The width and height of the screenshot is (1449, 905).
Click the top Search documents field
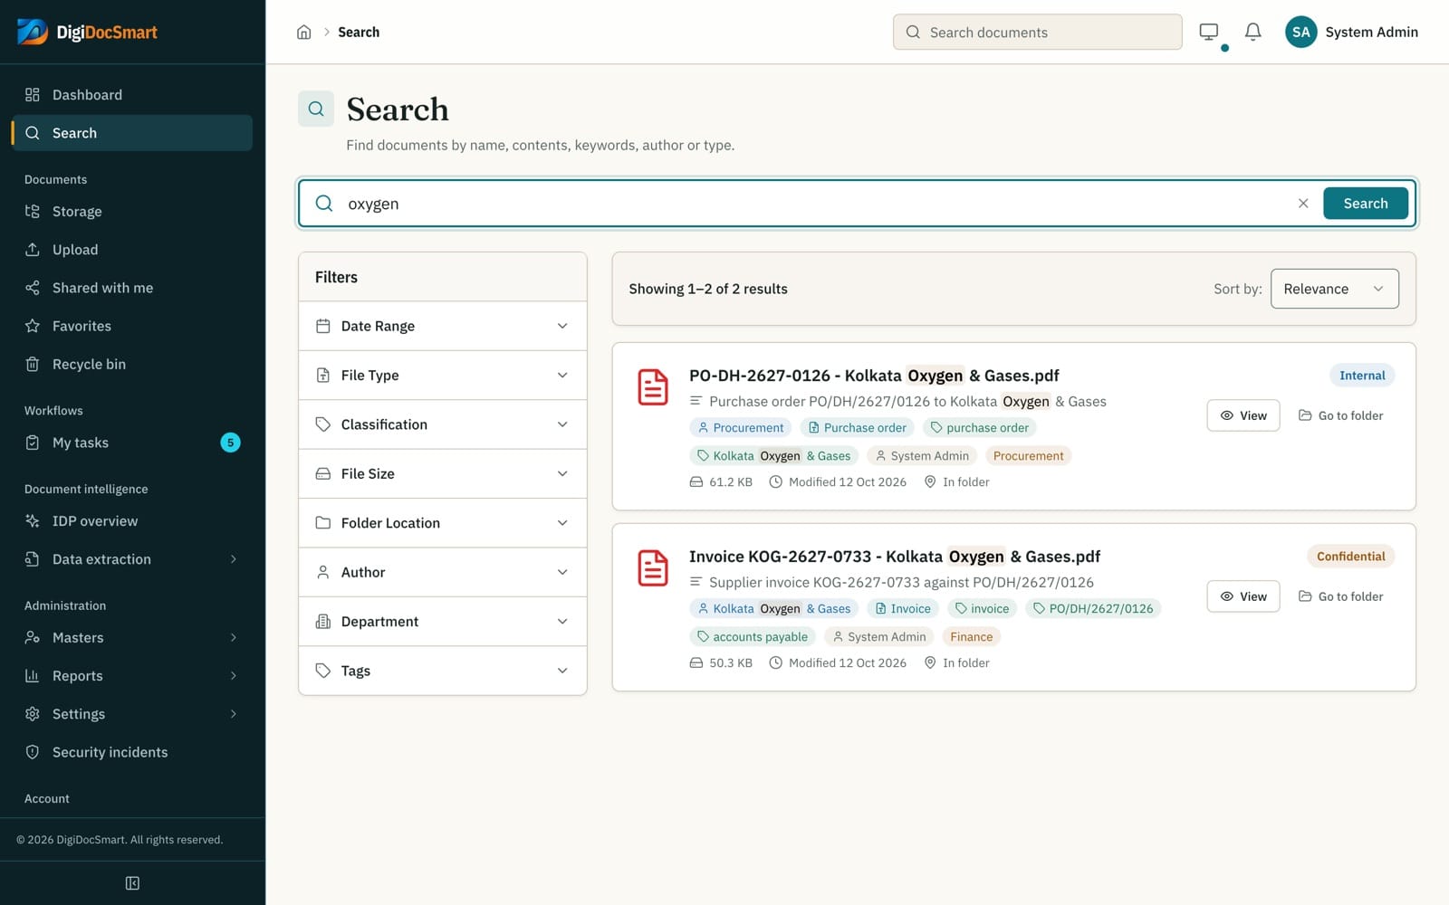1037,32
